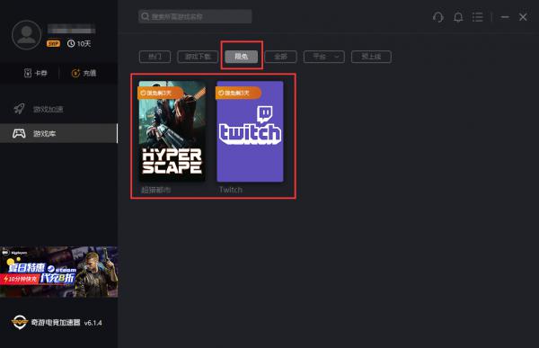The width and height of the screenshot is (539, 348).
Task: Open the Hyper Scape game cover
Action: (172, 131)
